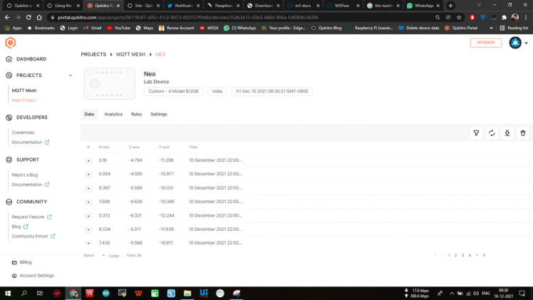Switch to the Settings tab

pyautogui.click(x=159, y=114)
